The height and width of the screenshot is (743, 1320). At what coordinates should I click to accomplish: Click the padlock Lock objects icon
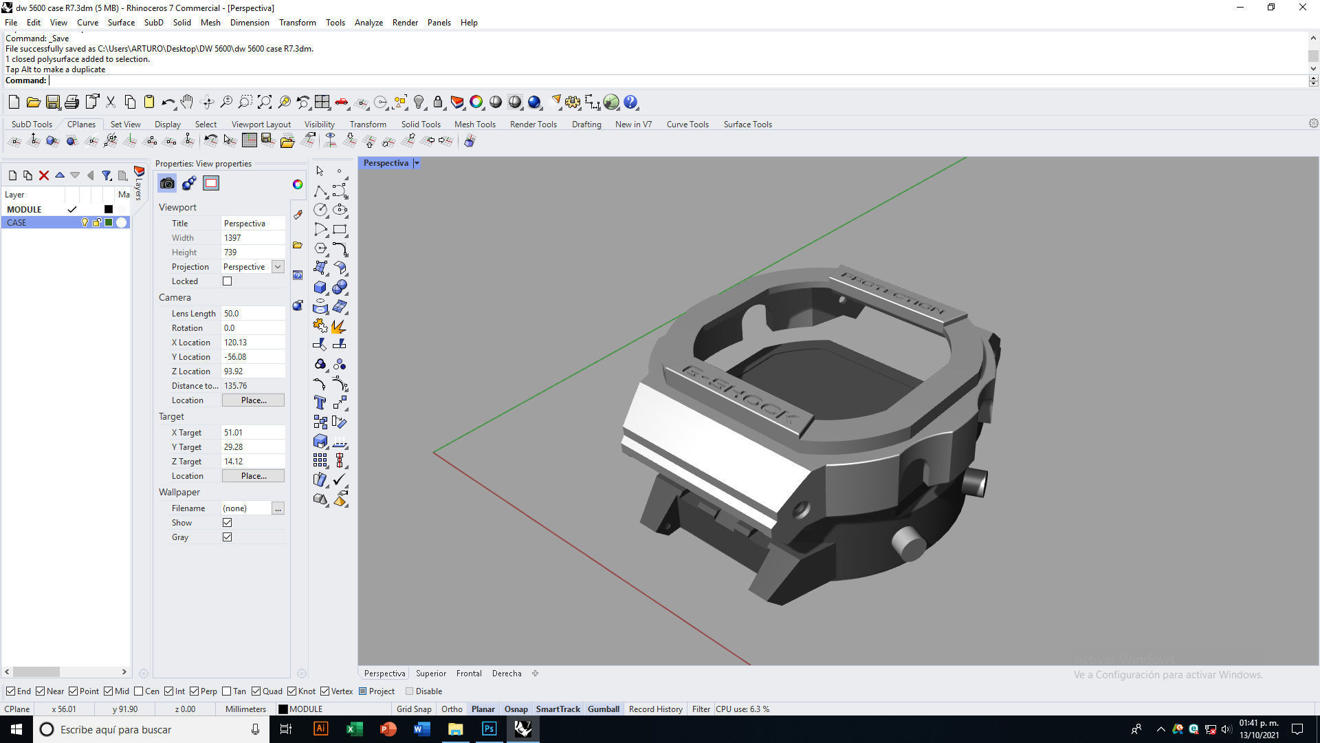[x=438, y=103]
